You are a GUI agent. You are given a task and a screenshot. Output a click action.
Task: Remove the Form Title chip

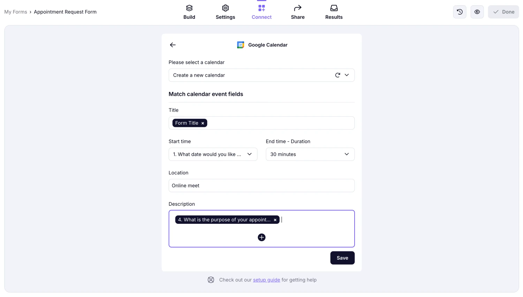pyautogui.click(x=203, y=123)
